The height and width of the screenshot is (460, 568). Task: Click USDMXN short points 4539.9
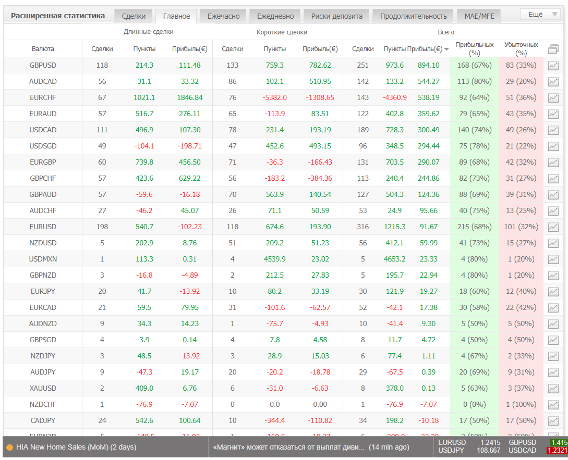click(x=274, y=259)
